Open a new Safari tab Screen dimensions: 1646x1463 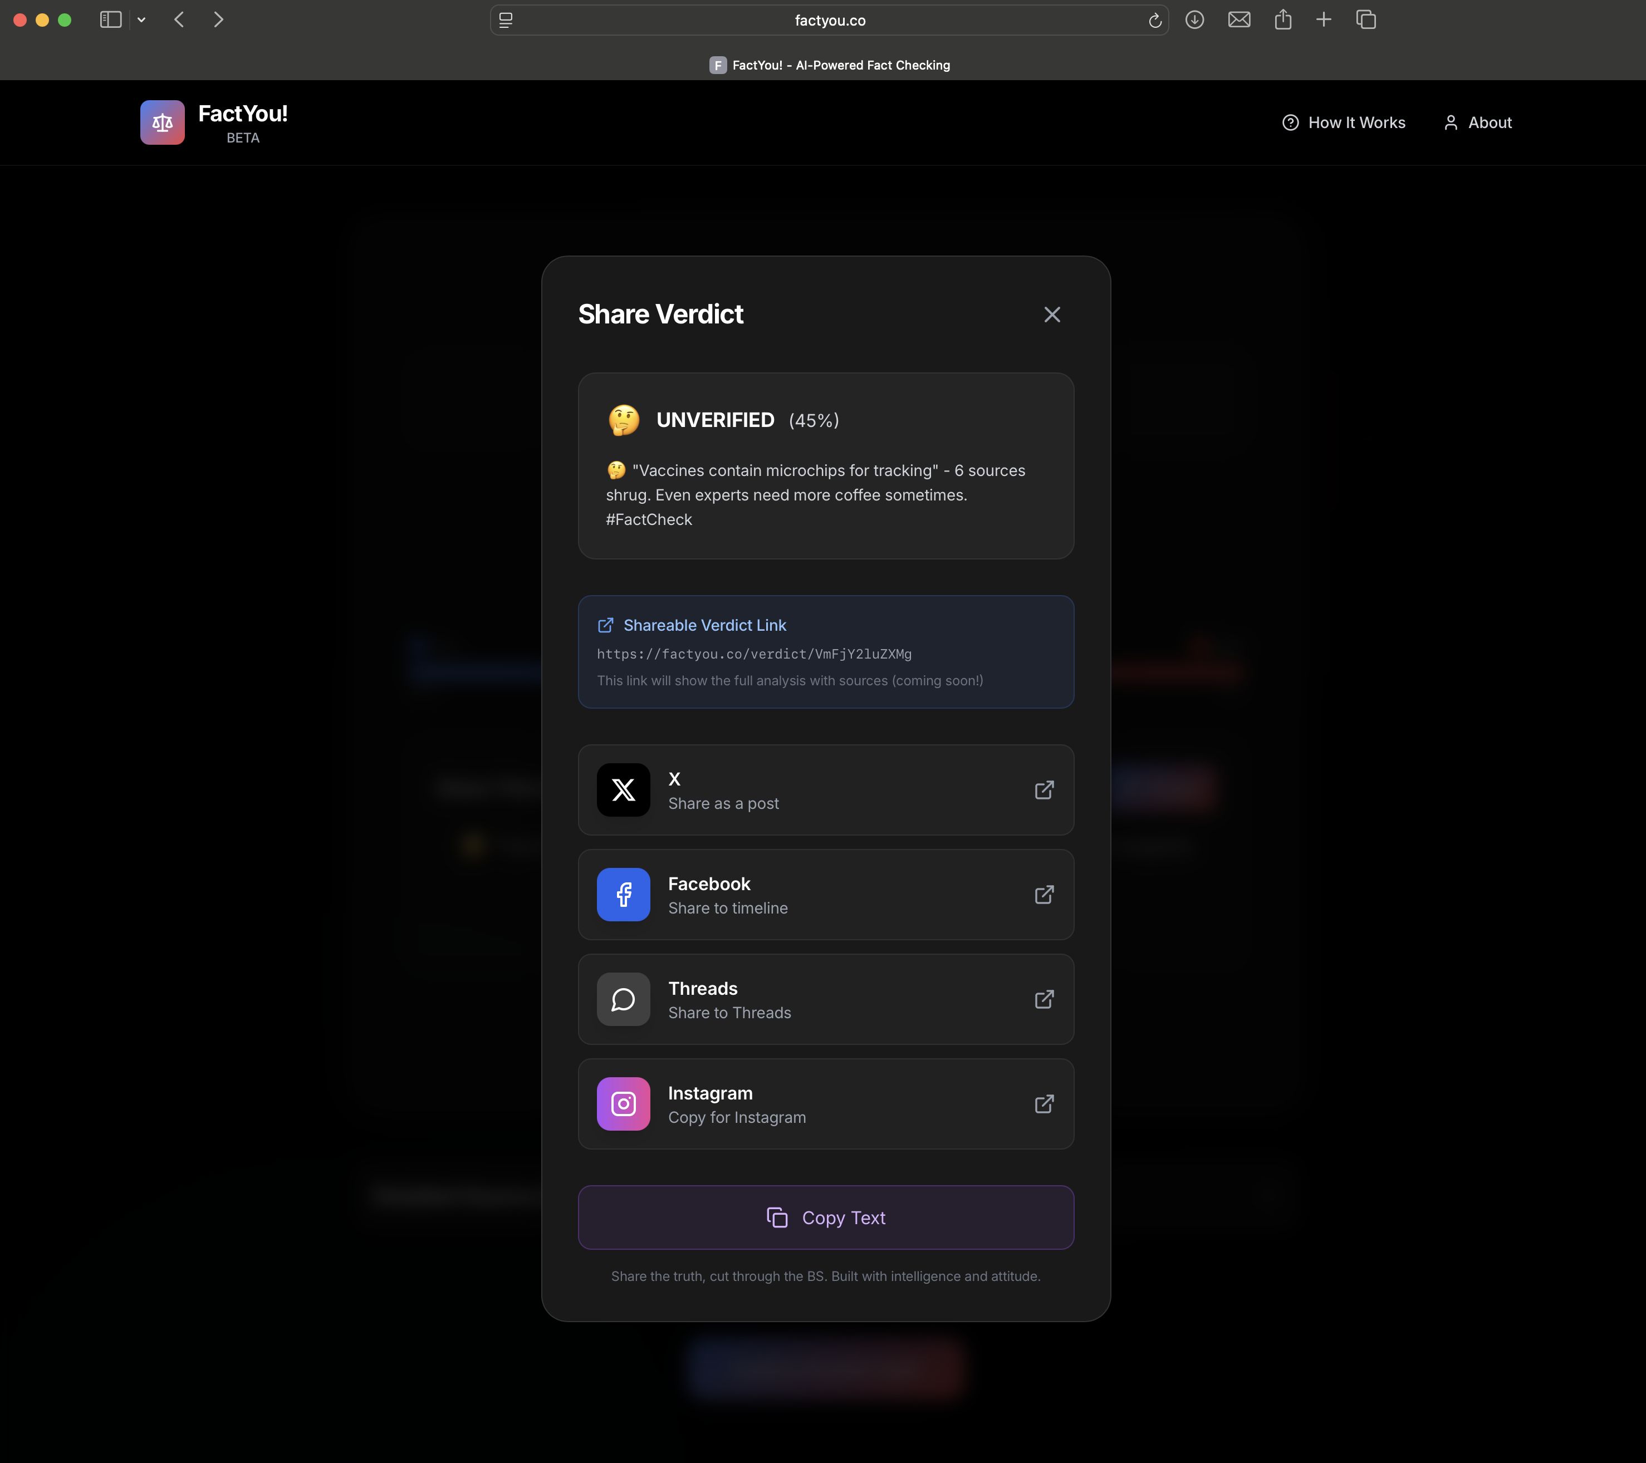click(1323, 20)
